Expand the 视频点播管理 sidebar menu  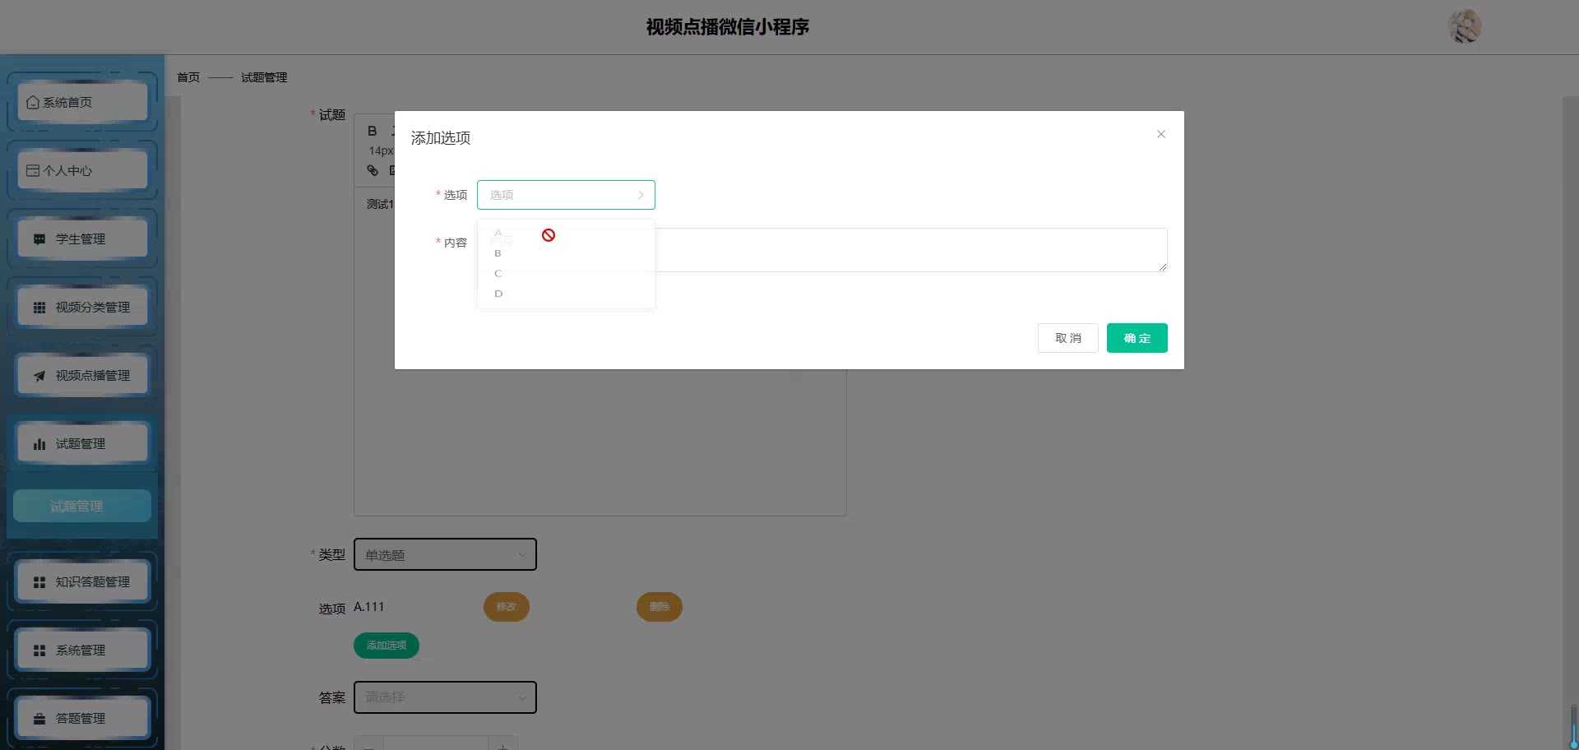(82, 375)
